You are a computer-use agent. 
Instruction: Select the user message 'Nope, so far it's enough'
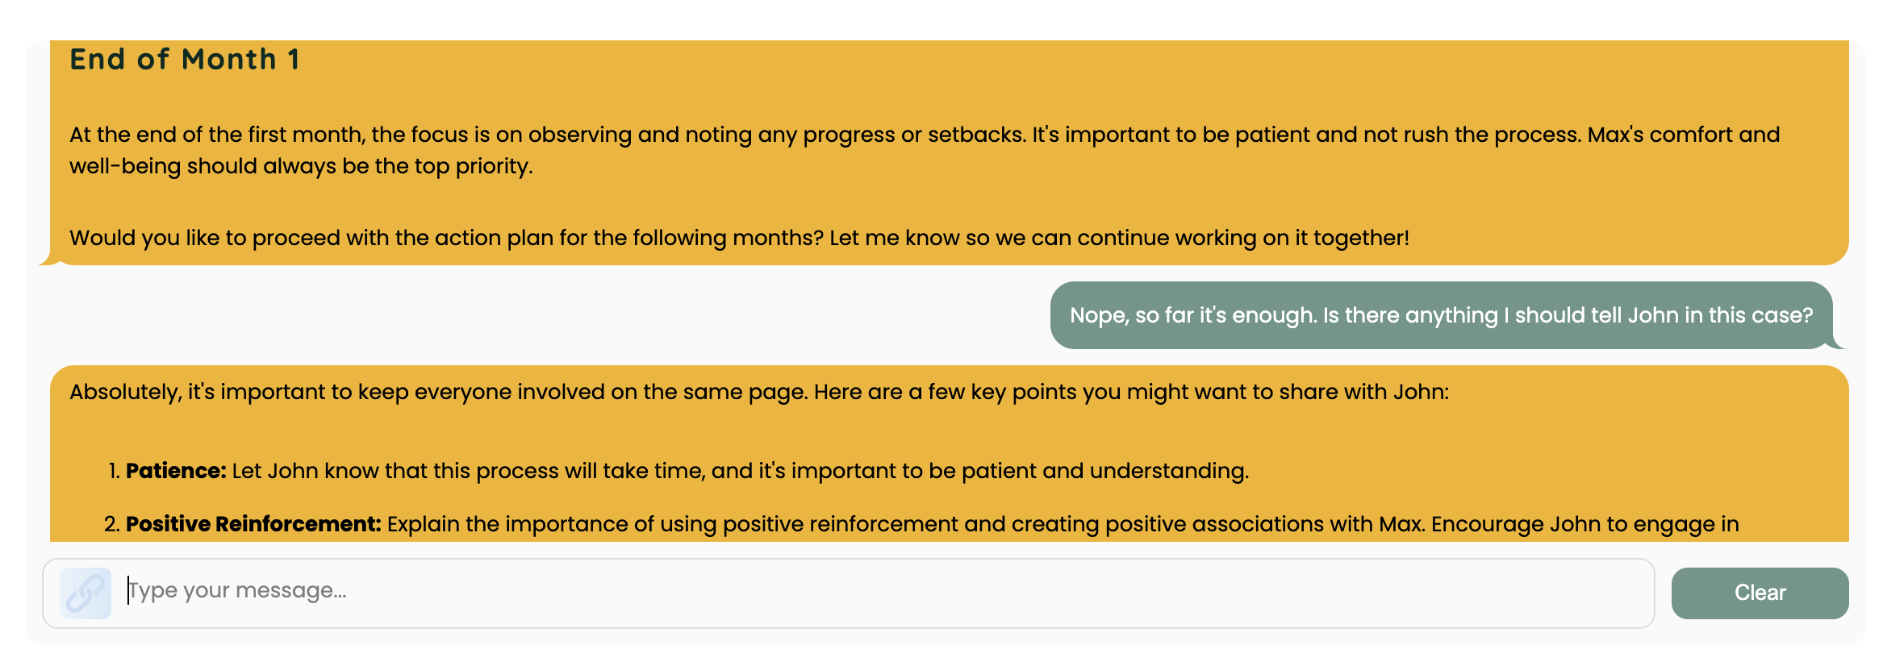click(1442, 315)
